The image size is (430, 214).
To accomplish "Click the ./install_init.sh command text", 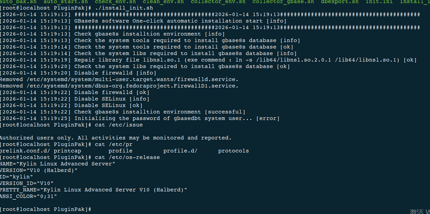I will (x=124, y=8).
